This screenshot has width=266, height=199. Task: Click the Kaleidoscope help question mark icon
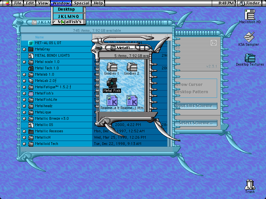coord(213,43)
